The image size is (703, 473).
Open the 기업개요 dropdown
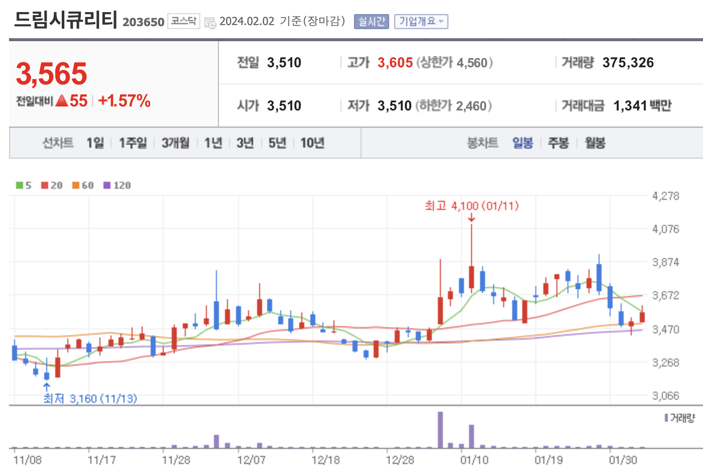[x=421, y=22]
